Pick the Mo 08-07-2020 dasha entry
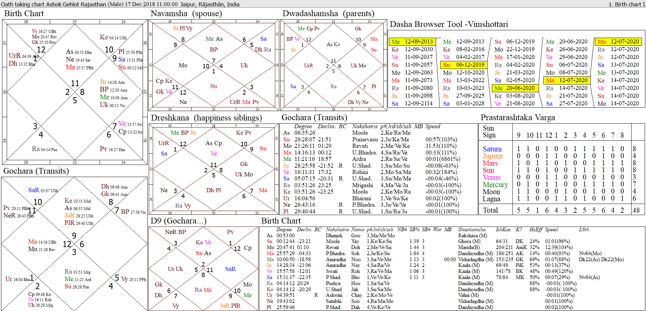Screen dimensions: 646x311 pos(567,72)
